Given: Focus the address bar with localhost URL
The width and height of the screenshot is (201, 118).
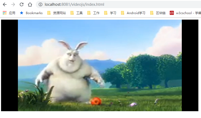Looking at the screenshot, I should tap(118, 4).
